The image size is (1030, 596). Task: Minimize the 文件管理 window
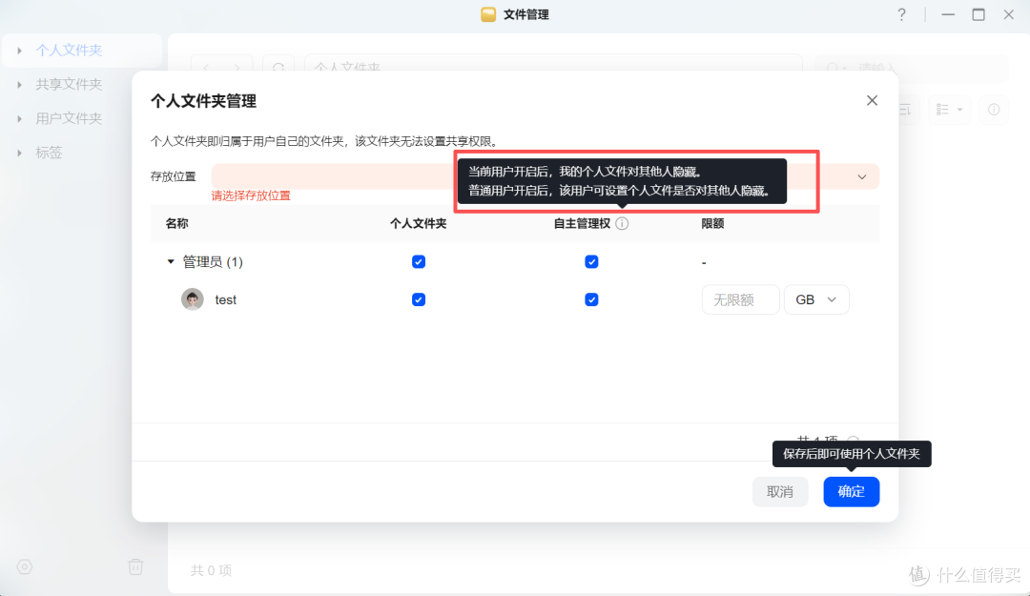pyautogui.click(x=948, y=14)
